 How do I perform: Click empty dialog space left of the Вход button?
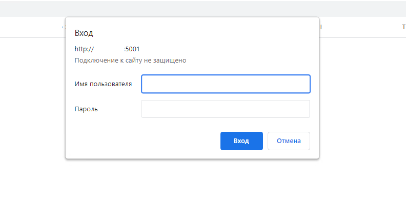coord(144,141)
